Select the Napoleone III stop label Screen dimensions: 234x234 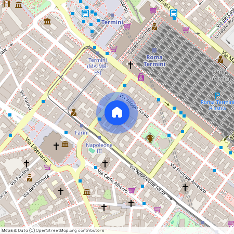(x=99, y=148)
